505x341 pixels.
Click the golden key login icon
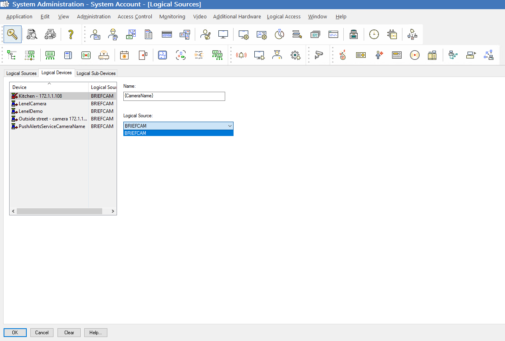click(12, 34)
